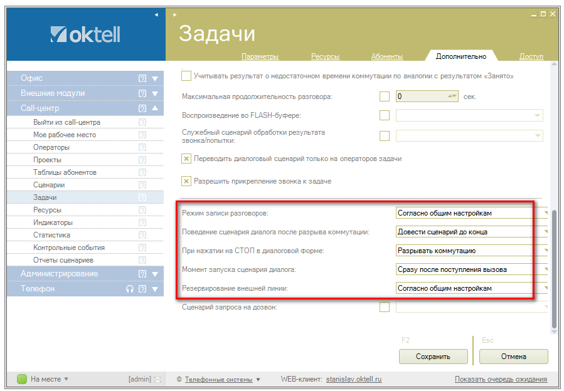Collapse left panel with top arrow icon
Image resolution: width=564 pixels, height=391 pixels.
click(x=156, y=14)
